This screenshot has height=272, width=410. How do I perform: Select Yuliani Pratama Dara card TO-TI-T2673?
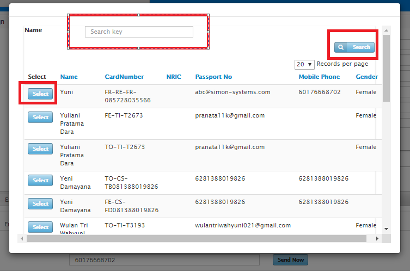coord(40,149)
